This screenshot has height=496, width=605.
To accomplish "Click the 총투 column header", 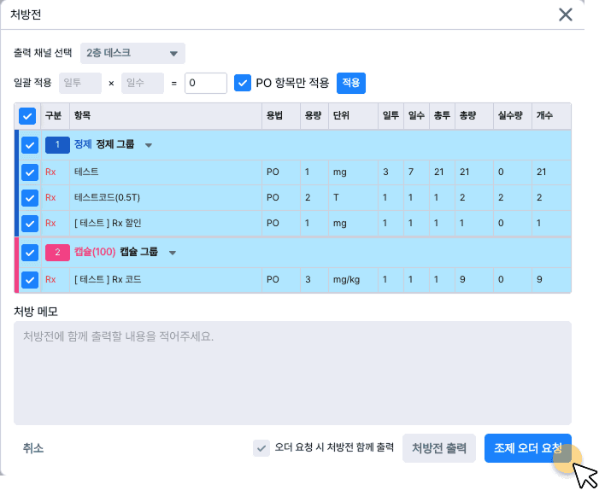I will tap(442, 115).
